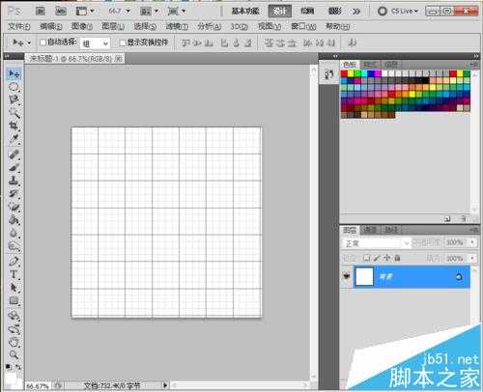Switch to the 设计 workspace
Viewport: 483px width, 392px height.
[x=279, y=12]
